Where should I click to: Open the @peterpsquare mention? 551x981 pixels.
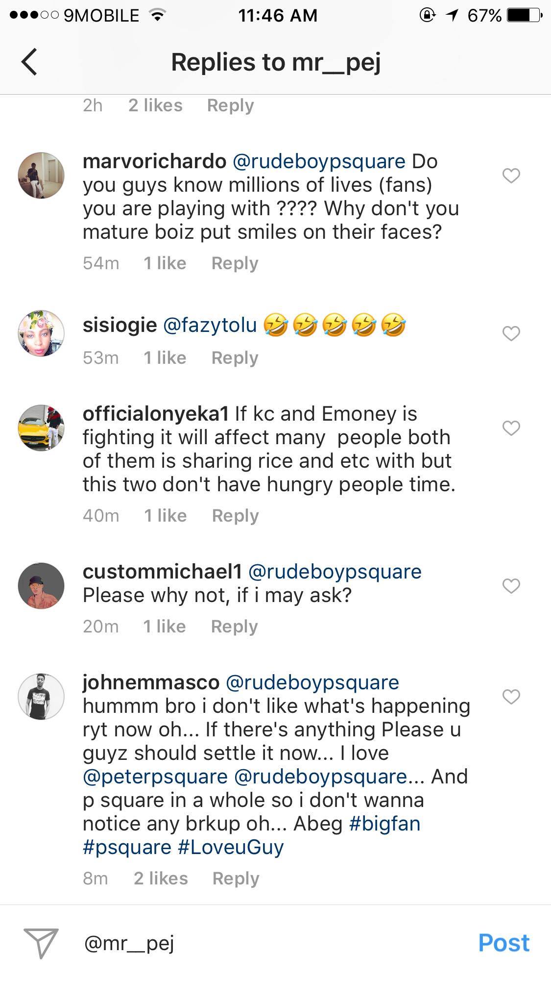pos(155,777)
